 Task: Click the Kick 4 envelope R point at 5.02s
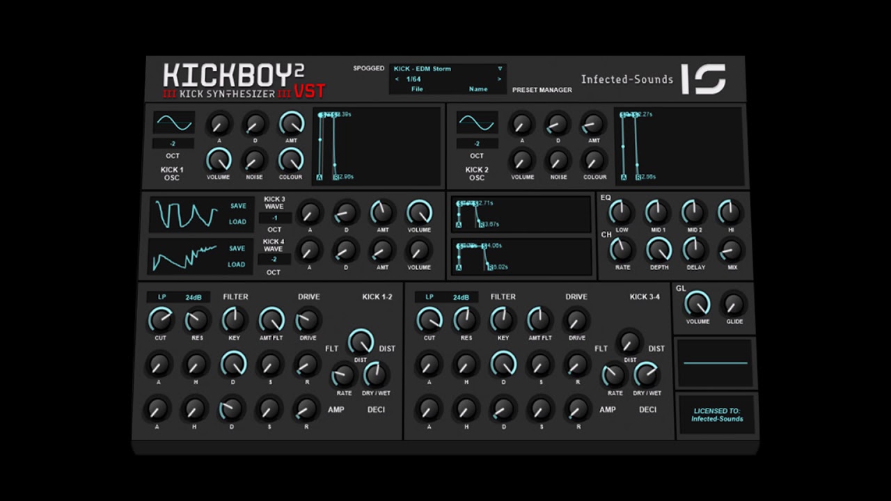coord(490,267)
